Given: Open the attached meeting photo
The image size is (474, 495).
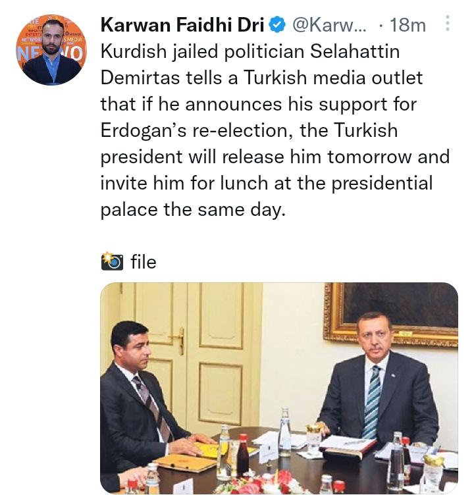Looking at the screenshot, I should (278, 388).
